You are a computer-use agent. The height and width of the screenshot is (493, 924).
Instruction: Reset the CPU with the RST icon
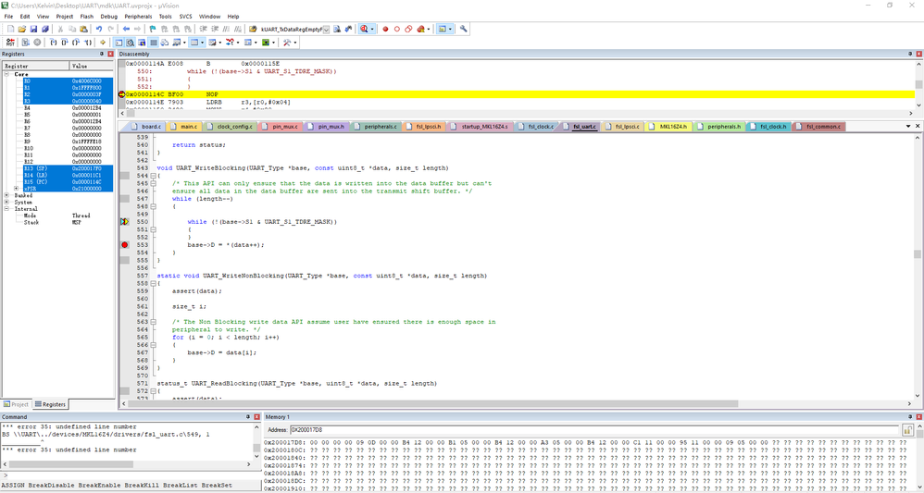pyautogui.click(x=10, y=43)
